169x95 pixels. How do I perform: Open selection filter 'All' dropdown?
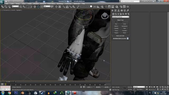[15, 6]
